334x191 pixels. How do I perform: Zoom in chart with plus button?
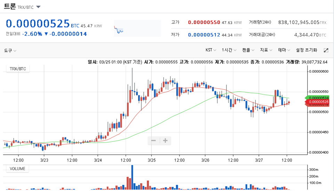(165, 141)
